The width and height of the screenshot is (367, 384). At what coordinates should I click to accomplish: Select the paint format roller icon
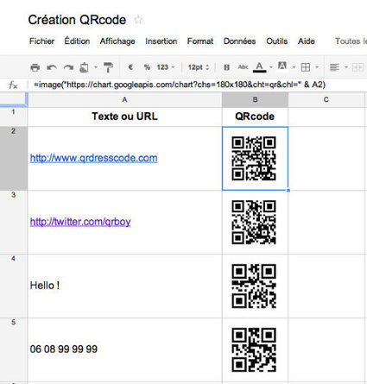108,67
